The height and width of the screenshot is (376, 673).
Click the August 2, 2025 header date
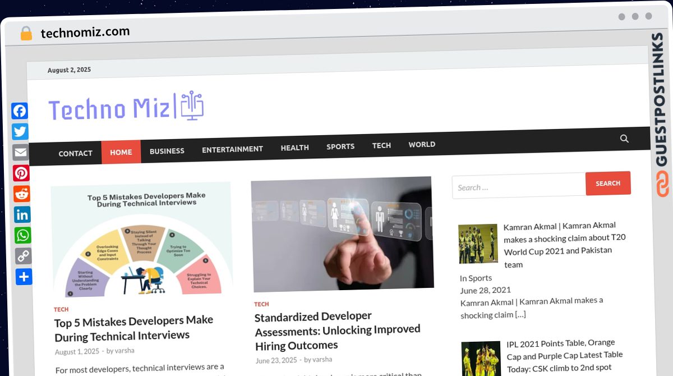pos(69,70)
